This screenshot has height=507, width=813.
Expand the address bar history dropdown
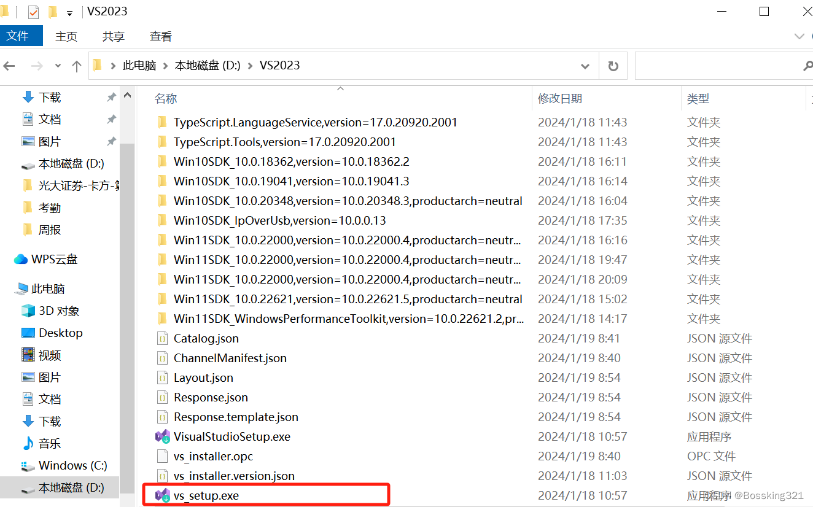coord(585,66)
